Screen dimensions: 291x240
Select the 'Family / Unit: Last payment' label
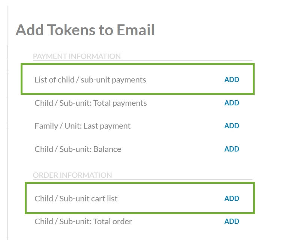pyautogui.click(x=82, y=126)
